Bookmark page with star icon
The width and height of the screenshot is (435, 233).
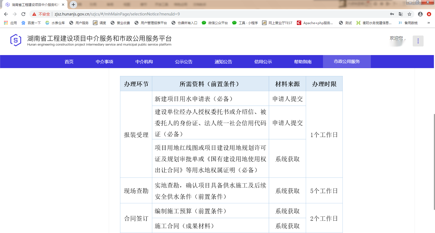click(409, 14)
